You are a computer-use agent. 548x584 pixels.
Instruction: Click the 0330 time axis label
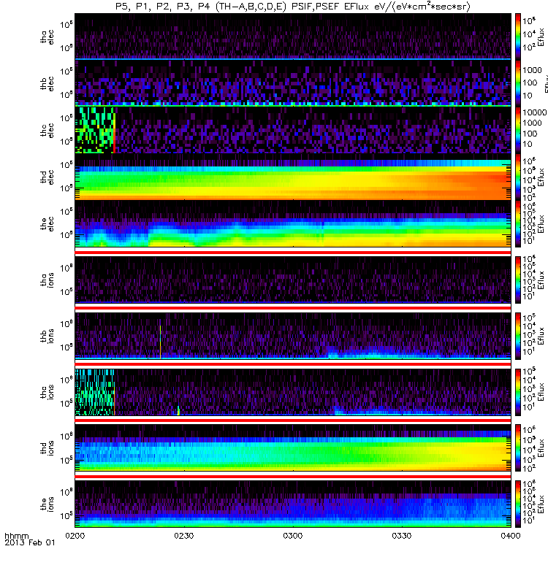click(x=401, y=536)
